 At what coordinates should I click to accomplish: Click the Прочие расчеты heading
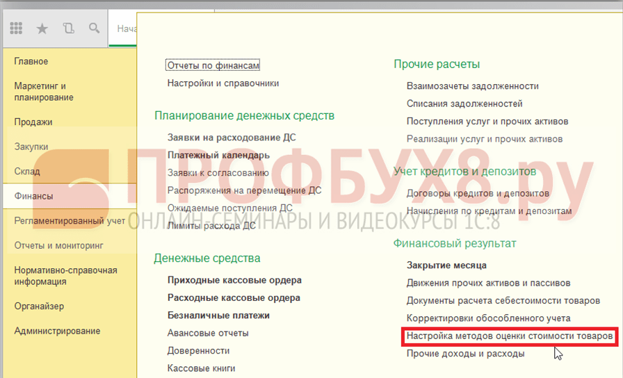(437, 64)
